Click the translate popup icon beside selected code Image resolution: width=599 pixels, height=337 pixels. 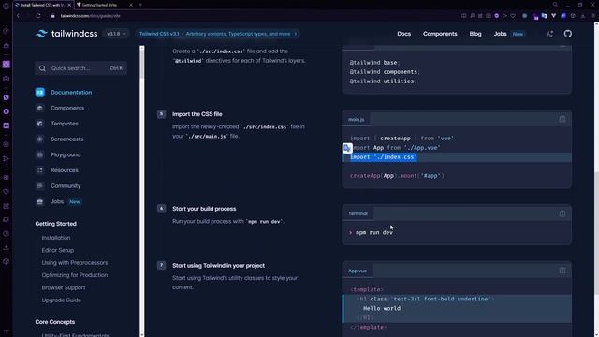tap(347, 148)
